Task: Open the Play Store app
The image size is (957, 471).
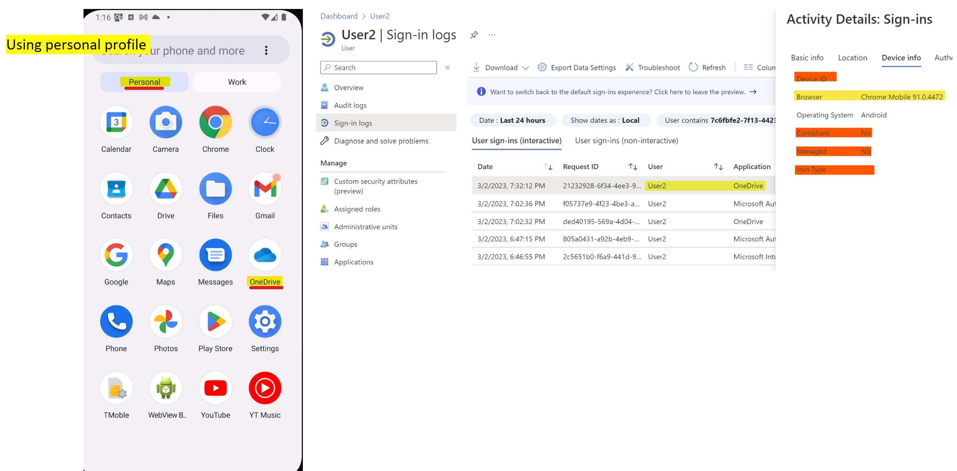Action: tap(215, 322)
